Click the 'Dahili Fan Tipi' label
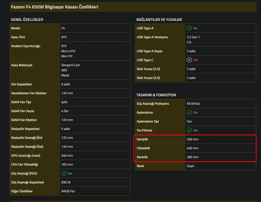The width and height of the screenshot is (261, 202). click(x=21, y=102)
